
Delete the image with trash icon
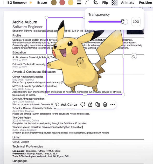click(x=105, y=105)
